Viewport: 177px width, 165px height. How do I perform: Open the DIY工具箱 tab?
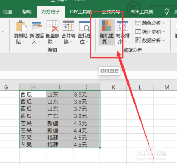point(81,12)
